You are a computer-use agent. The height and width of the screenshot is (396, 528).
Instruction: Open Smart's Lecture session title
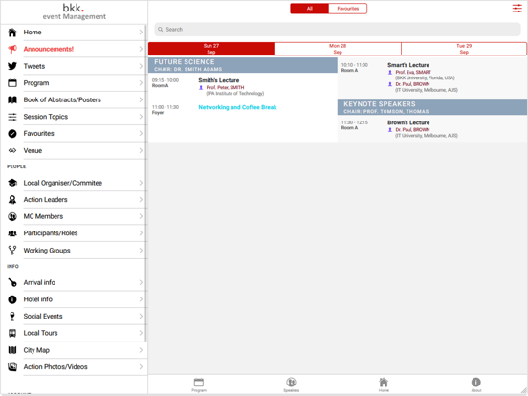(408, 65)
